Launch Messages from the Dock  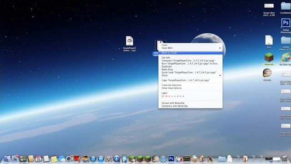tap(62, 159)
